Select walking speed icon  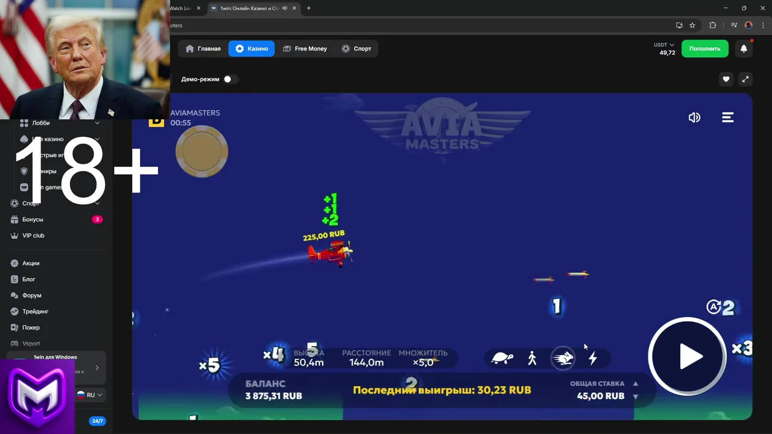click(532, 359)
